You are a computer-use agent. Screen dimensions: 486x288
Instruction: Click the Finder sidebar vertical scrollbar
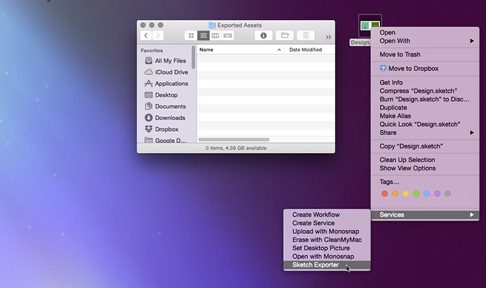(x=194, y=57)
